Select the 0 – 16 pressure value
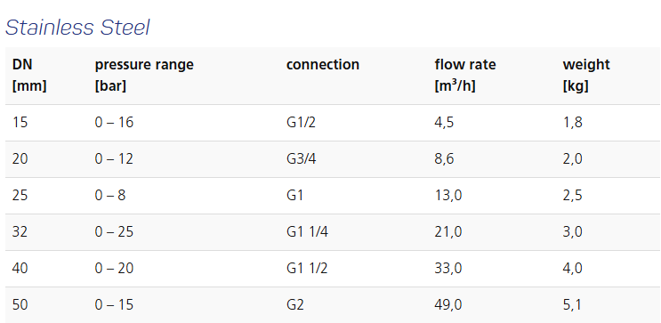 click(114, 122)
